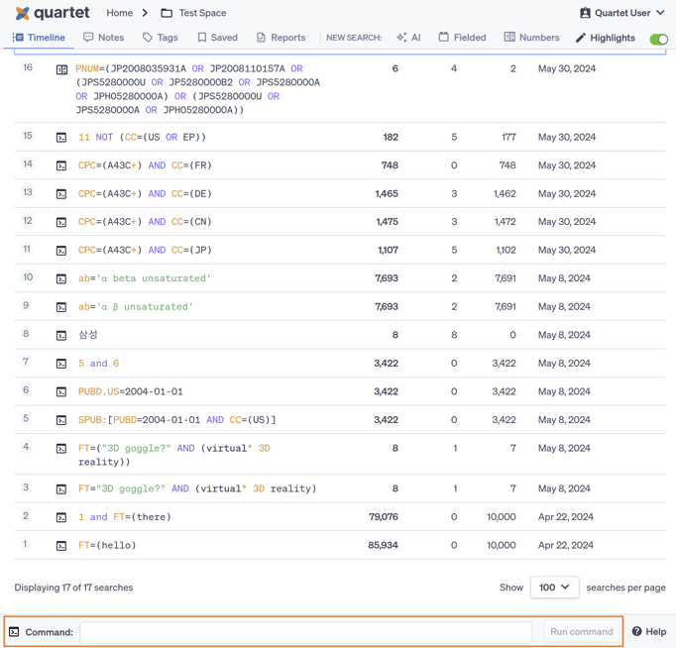Click the breadcrumb chevron after Home
This screenshot has height=648, width=676.
(x=145, y=13)
